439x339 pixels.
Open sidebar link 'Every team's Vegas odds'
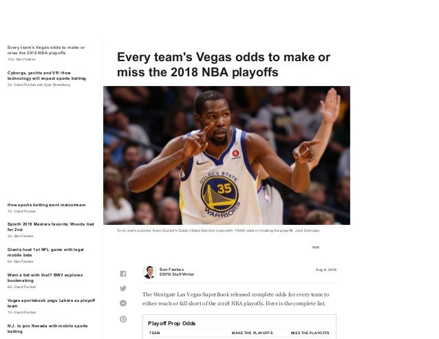pos(46,50)
